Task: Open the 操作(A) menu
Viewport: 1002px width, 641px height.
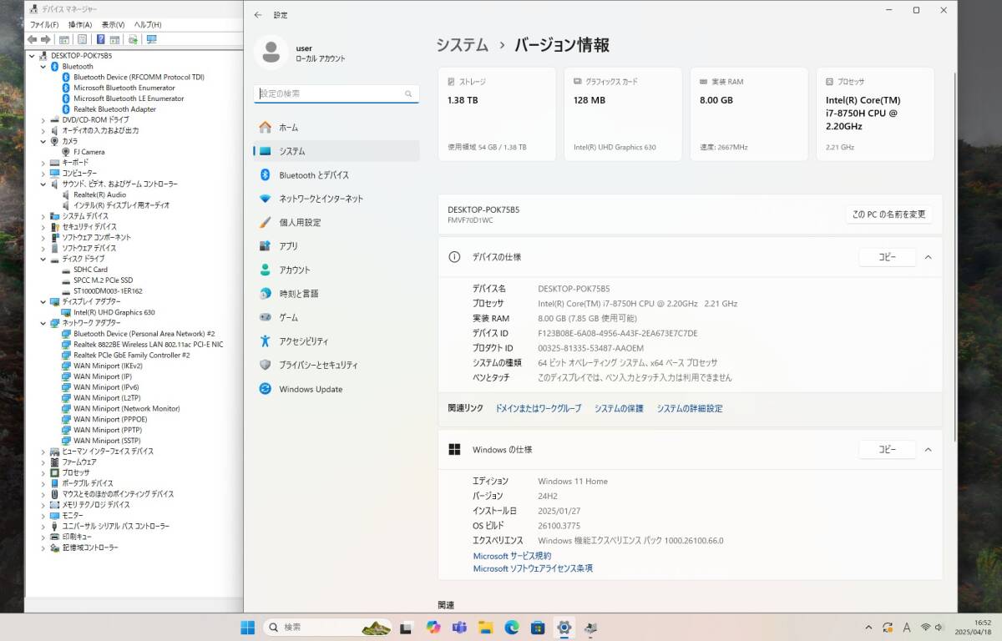Action: pyautogui.click(x=80, y=25)
